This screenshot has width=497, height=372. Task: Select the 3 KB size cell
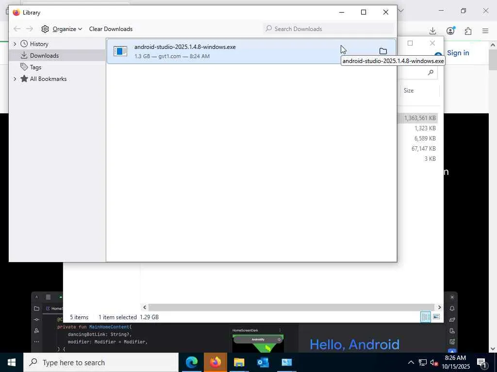click(x=430, y=158)
